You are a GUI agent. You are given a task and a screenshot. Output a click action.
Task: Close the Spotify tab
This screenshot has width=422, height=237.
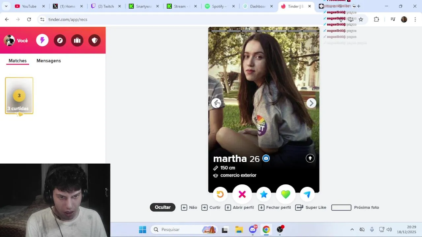click(x=234, y=6)
